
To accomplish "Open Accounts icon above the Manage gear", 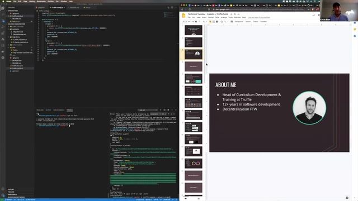I will [3, 189].
